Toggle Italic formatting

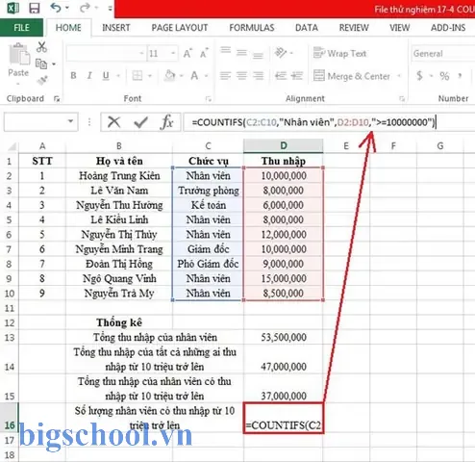tap(89, 76)
